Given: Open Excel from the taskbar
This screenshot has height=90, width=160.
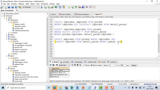Looking at the screenshot, I should pos(72,88).
